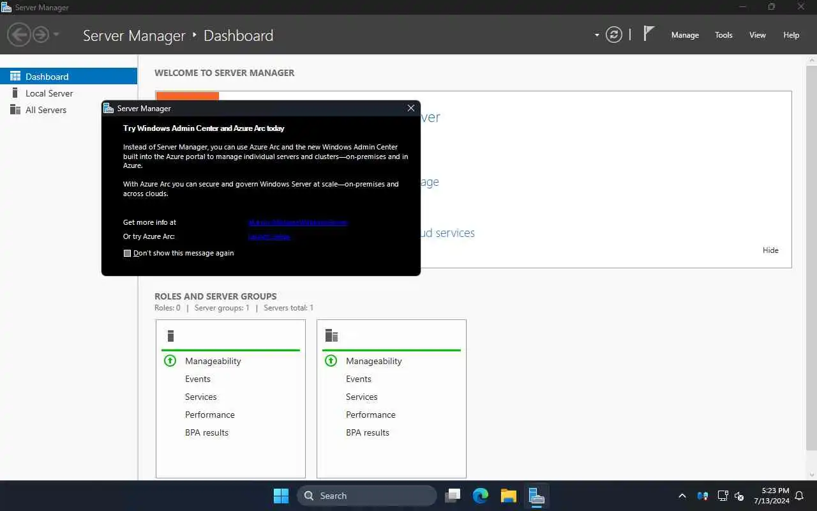
Task: Click the taskbar Search box
Action: (367, 496)
